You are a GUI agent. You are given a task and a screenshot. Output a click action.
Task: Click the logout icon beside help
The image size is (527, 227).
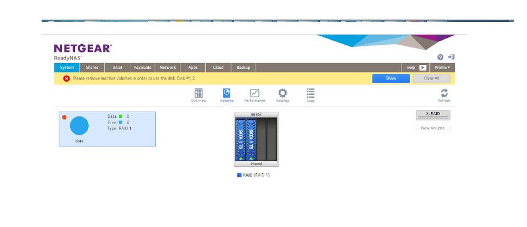pos(452,57)
